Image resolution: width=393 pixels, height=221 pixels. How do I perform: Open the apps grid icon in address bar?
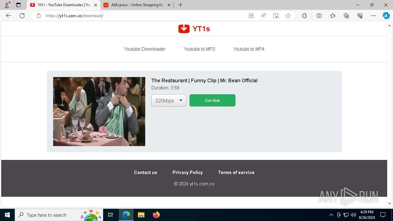point(251,16)
